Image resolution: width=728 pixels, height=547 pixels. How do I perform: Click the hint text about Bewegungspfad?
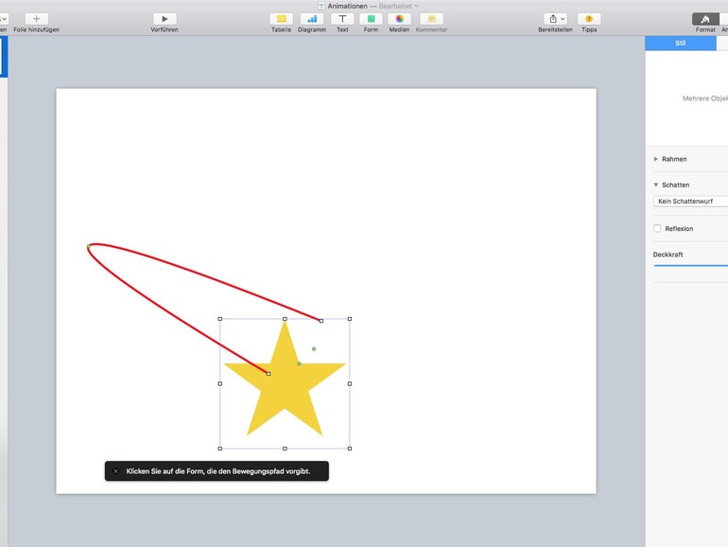point(218,471)
